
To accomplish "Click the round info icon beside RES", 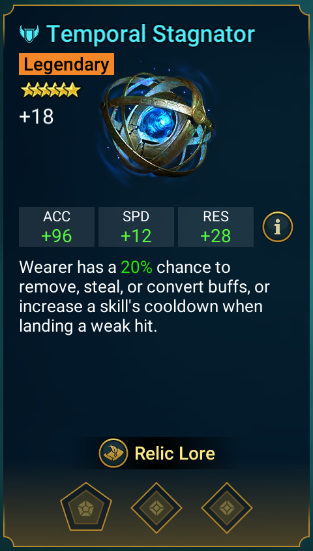I will coord(278,227).
